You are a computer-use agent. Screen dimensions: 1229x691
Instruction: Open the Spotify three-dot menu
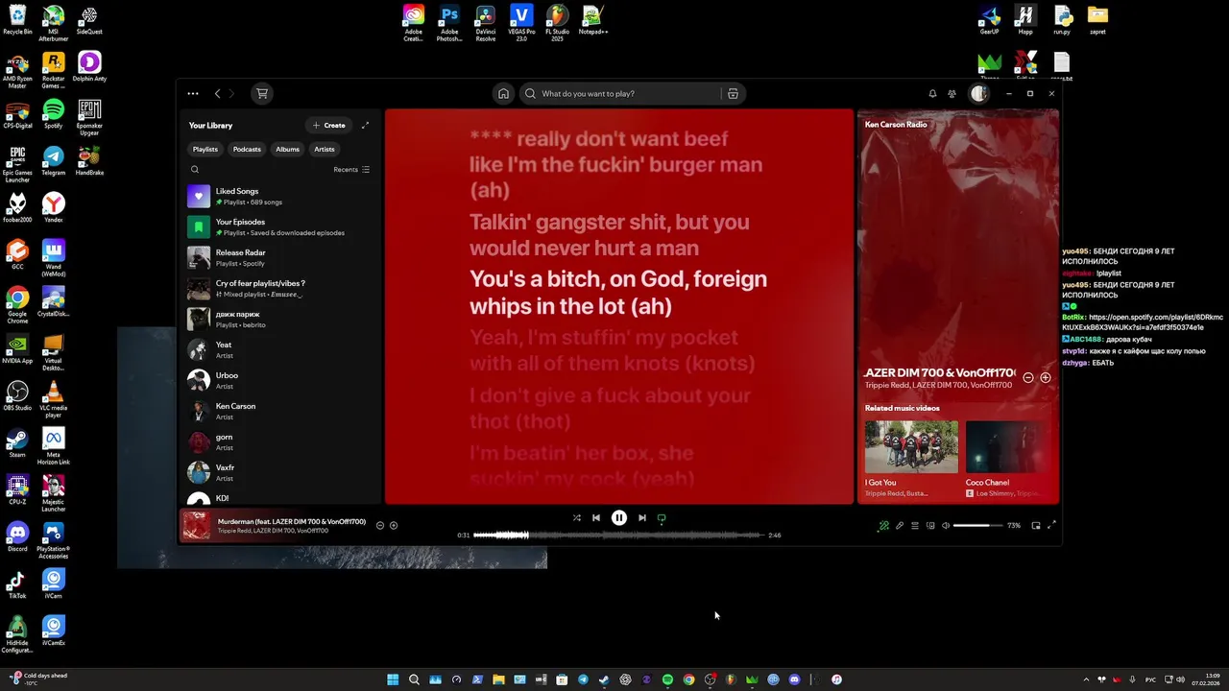(x=193, y=94)
